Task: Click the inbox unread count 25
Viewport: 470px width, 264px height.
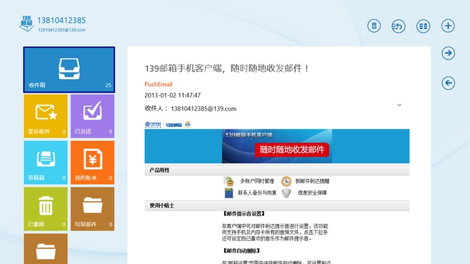Action: click(108, 85)
